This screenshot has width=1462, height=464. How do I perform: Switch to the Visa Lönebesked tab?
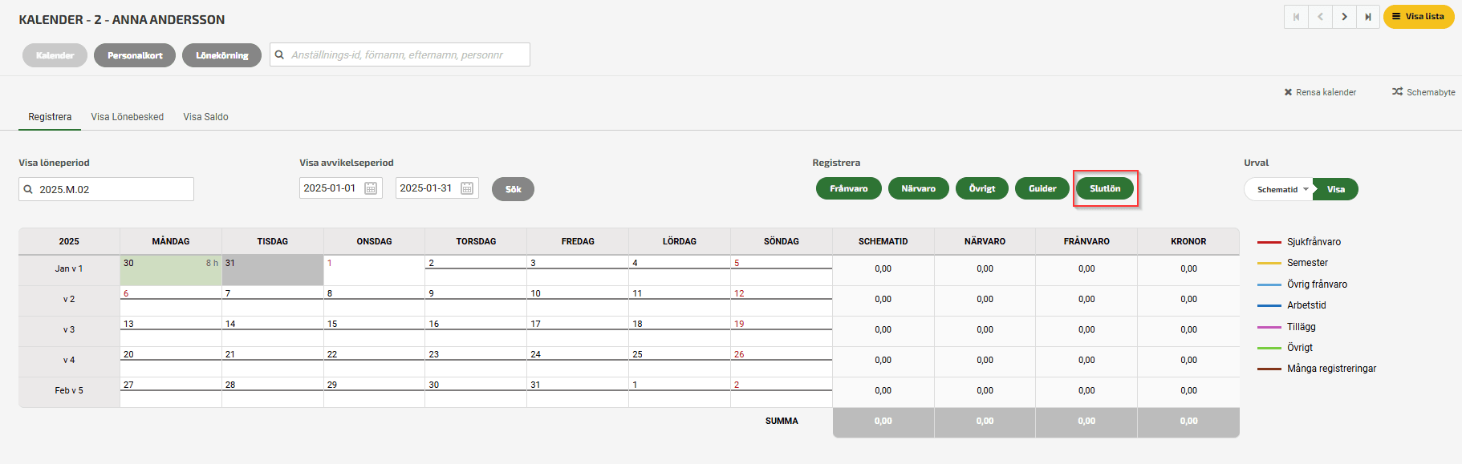point(127,117)
